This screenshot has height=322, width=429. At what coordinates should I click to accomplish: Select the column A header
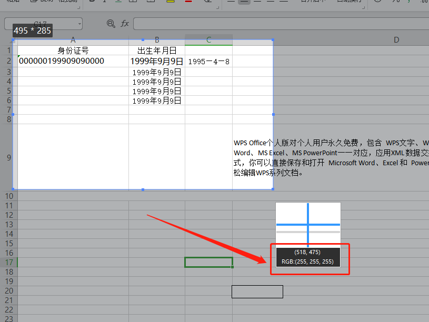point(73,40)
